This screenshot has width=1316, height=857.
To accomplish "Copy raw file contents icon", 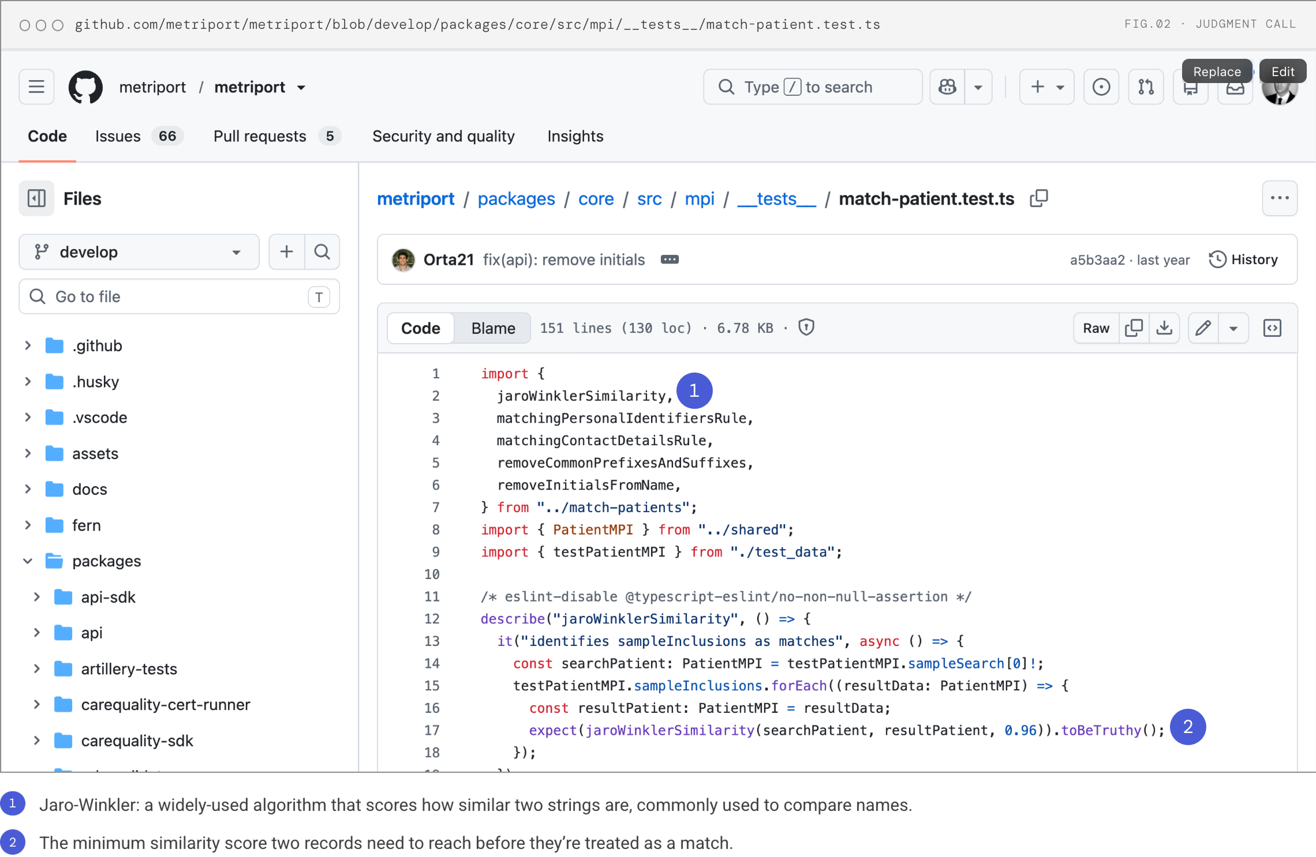I will [1134, 328].
